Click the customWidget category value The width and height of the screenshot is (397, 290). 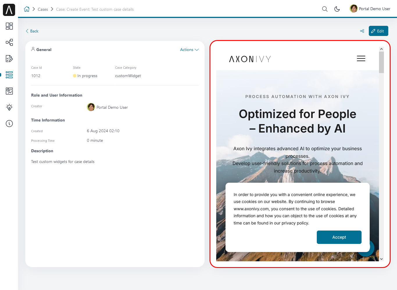tap(128, 76)
